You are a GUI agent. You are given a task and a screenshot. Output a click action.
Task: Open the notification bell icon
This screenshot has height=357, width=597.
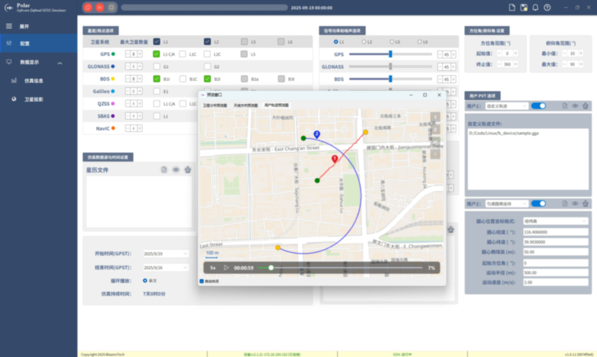[x=535, y=7]
